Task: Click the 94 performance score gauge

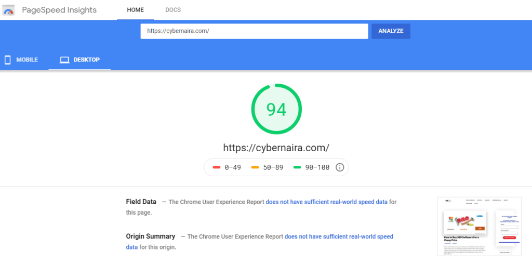Action: click(276, 109)
